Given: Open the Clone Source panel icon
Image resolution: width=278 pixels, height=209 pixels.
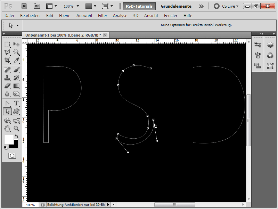Looking at the screenshot, I should [257, 66].
